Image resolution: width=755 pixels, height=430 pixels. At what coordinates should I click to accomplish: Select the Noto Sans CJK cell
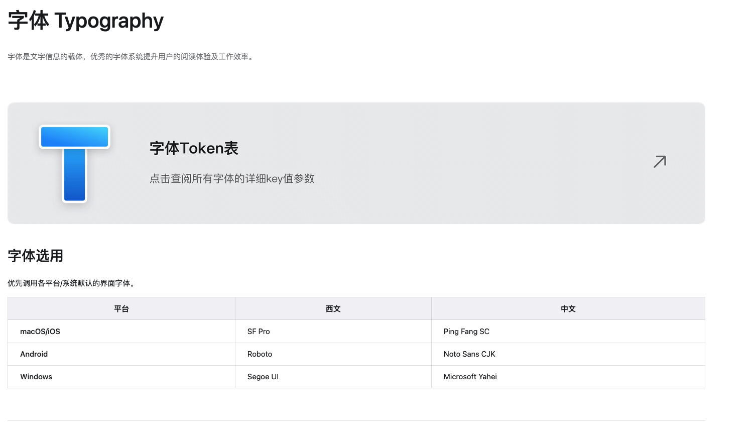click(x=568, y=354)
